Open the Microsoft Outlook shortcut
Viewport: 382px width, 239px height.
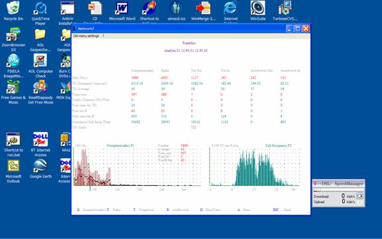[13, 171]
